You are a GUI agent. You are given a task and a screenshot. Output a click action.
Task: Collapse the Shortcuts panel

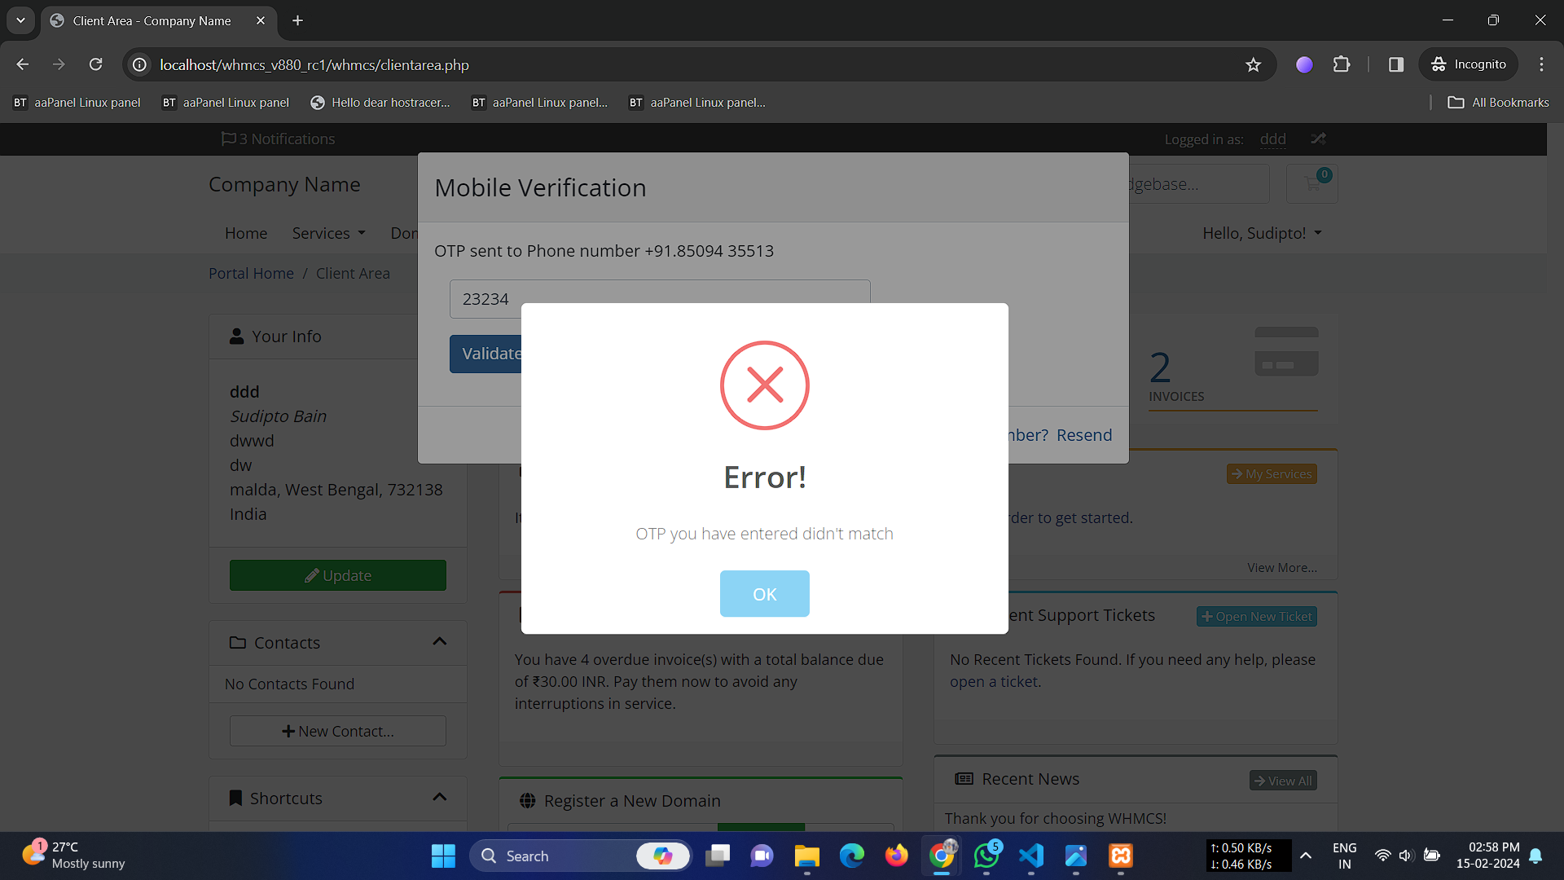(x=440, y=798)
